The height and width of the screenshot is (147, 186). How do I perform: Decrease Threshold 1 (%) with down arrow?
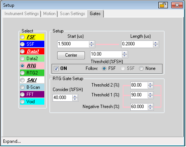pos(150,97)
